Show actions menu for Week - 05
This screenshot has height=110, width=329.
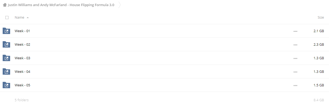pos(295,86)
